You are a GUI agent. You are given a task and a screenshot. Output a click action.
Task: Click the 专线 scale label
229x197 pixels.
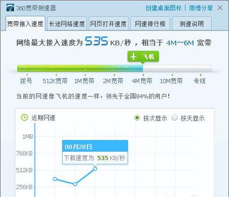[200, 81]
